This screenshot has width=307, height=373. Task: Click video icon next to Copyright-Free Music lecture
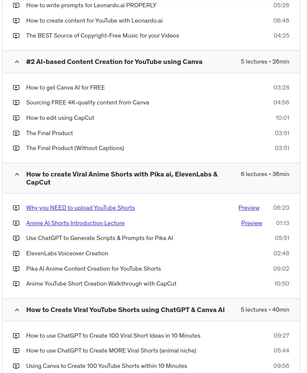pos(16,36)
